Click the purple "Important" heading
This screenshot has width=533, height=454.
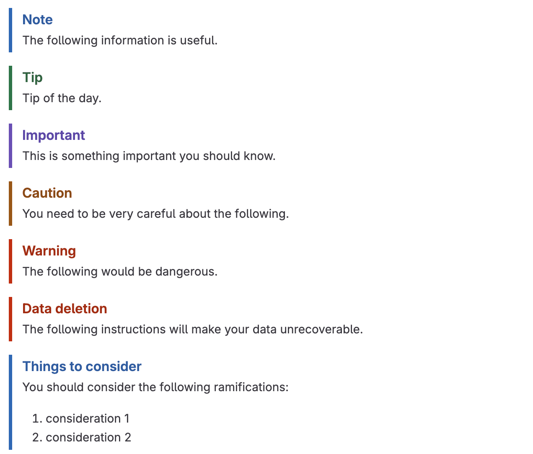(x=54, y=135)
